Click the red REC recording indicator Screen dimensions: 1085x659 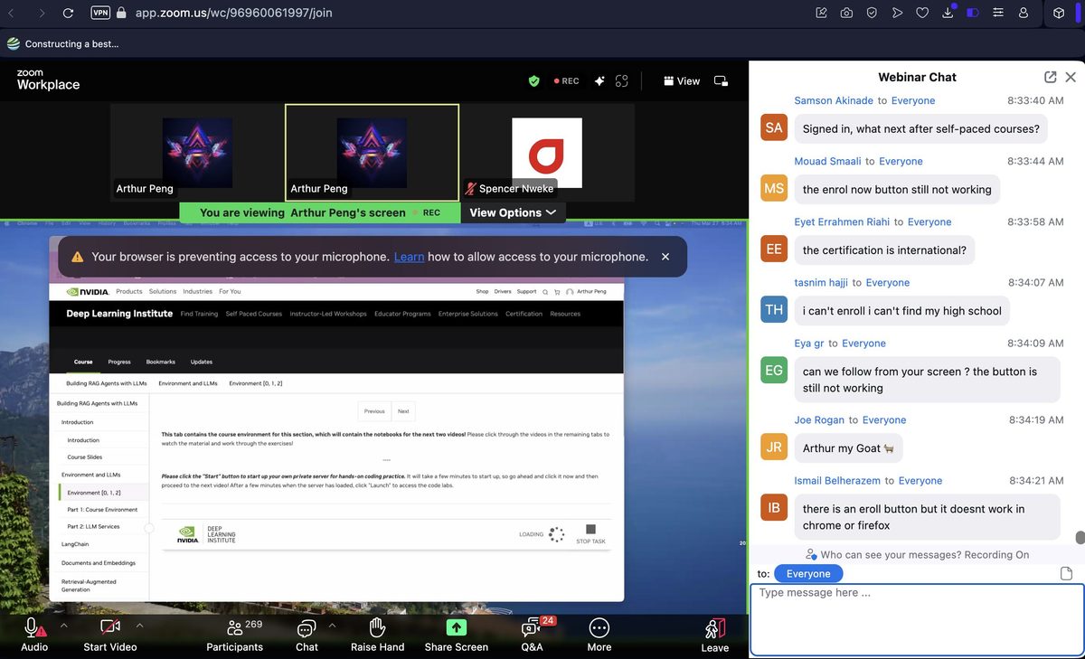coord(566,80)
